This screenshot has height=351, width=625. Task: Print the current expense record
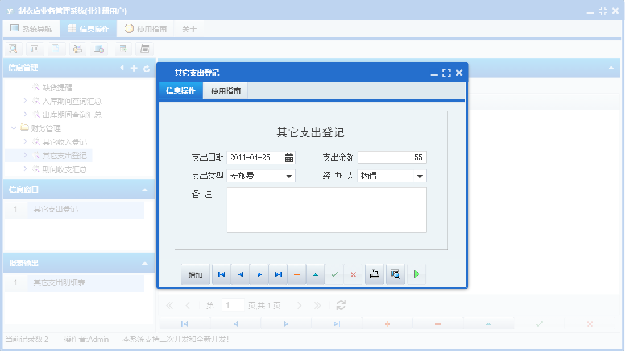point(374,274)
